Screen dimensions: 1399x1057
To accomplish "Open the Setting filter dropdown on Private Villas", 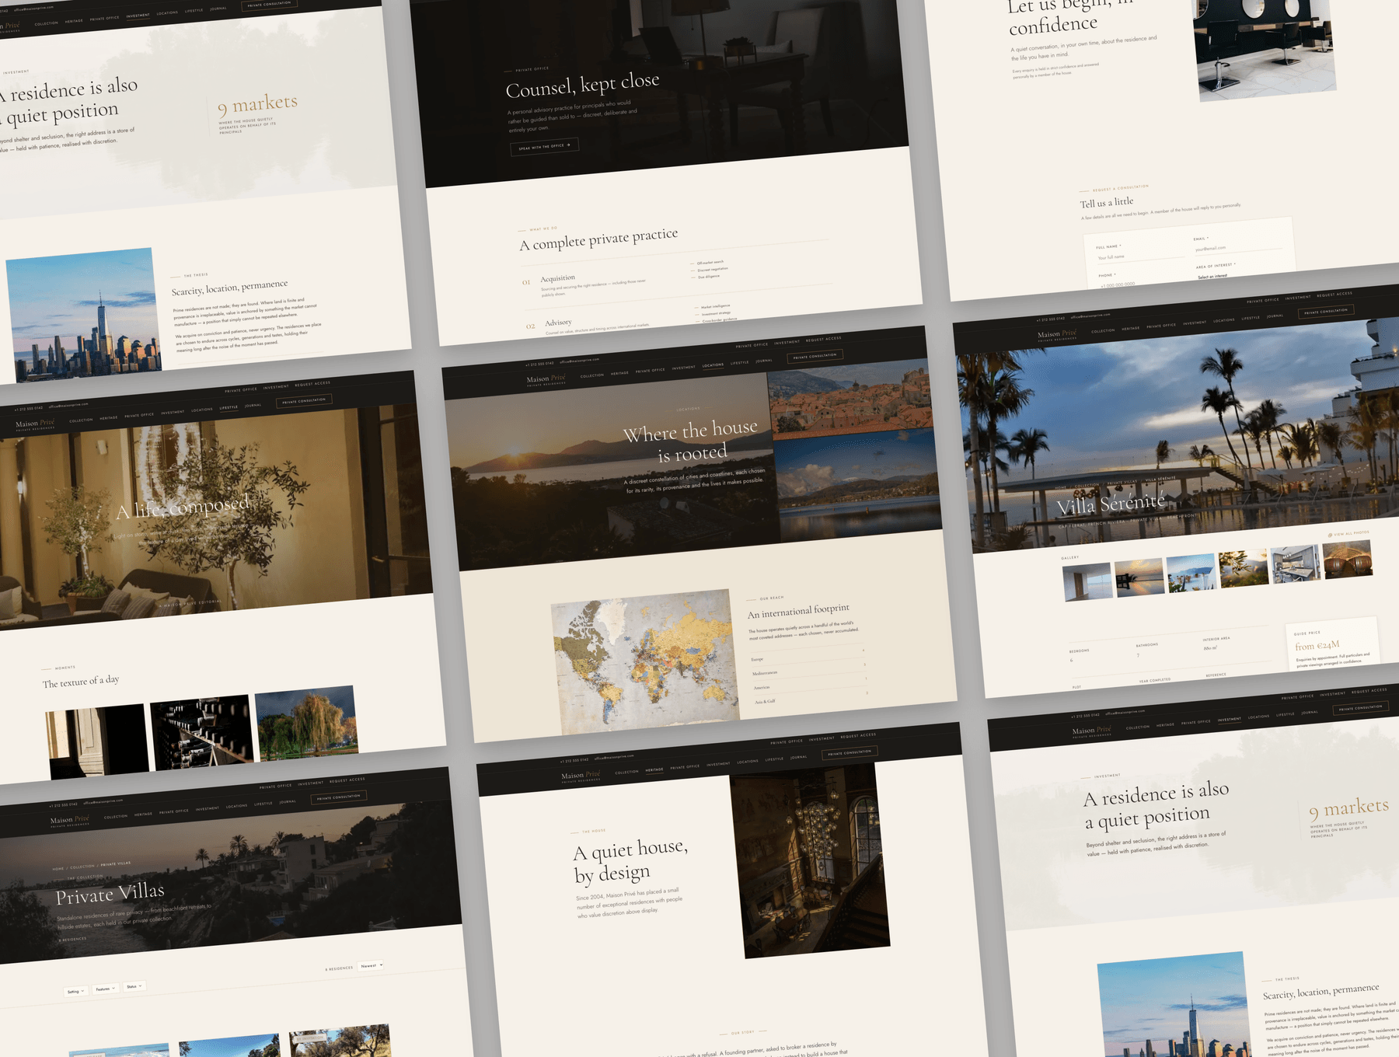I will click(75, 992).
